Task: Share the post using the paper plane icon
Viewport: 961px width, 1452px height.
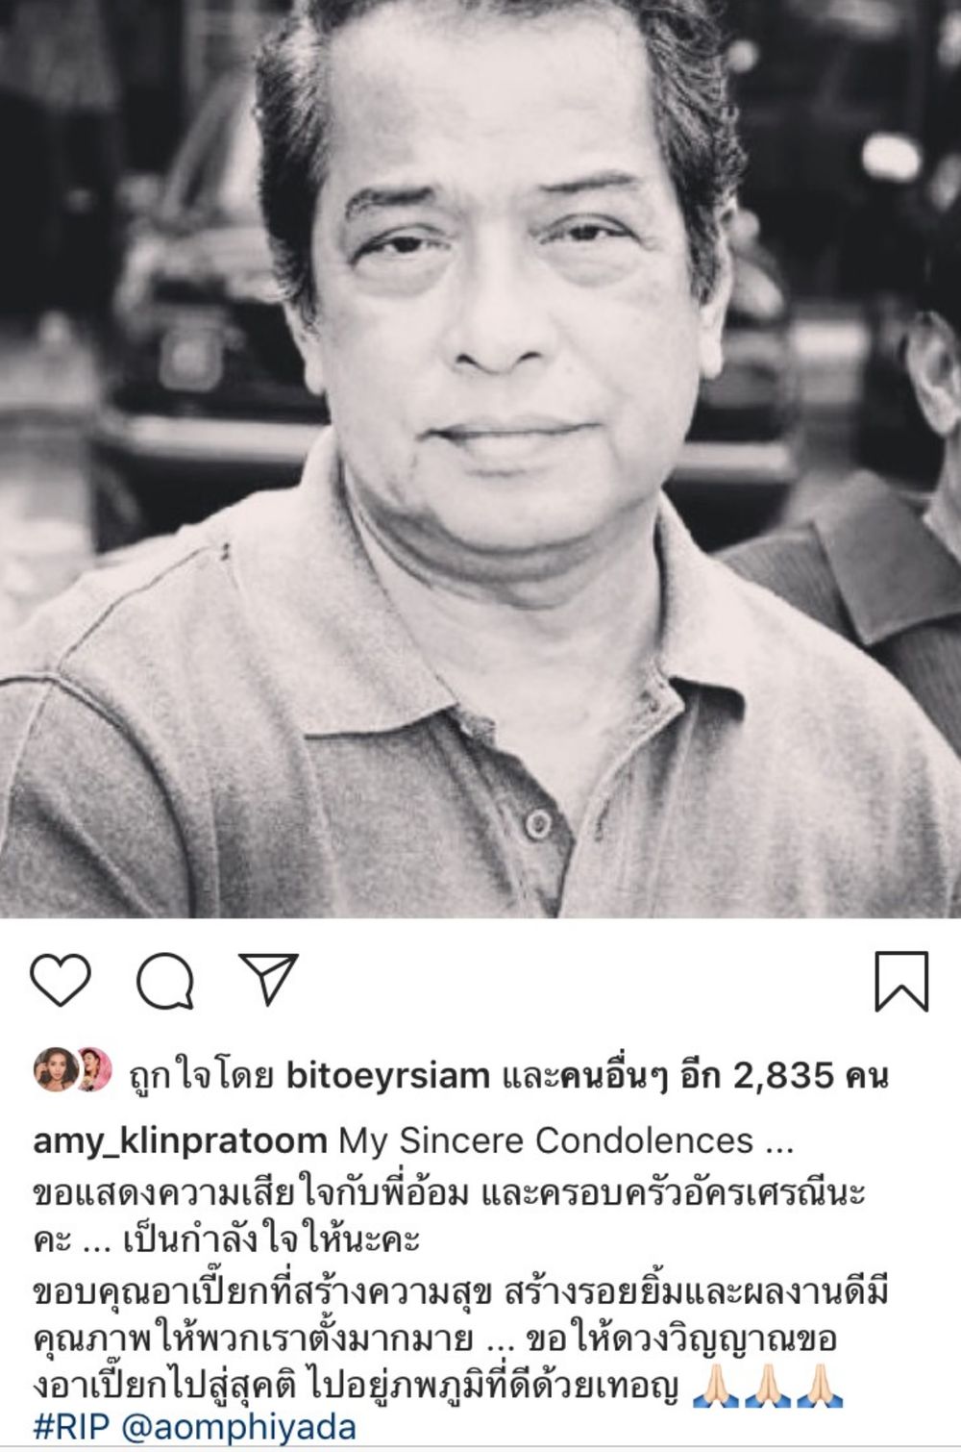Action: pos(269,979)
